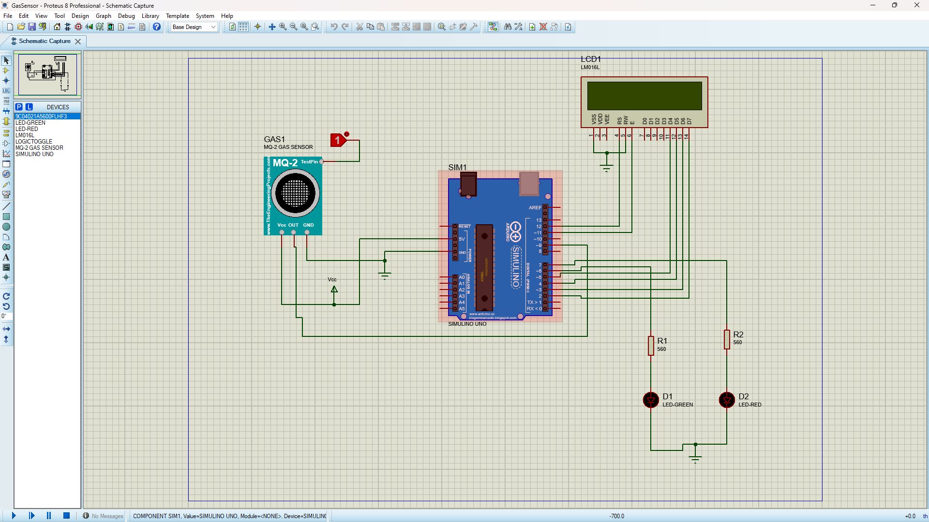Viewport: 929px width, 522px height.
Task: Select MQ-2 GAS SENSOR in devices list
Action: [x=47, y=148]
